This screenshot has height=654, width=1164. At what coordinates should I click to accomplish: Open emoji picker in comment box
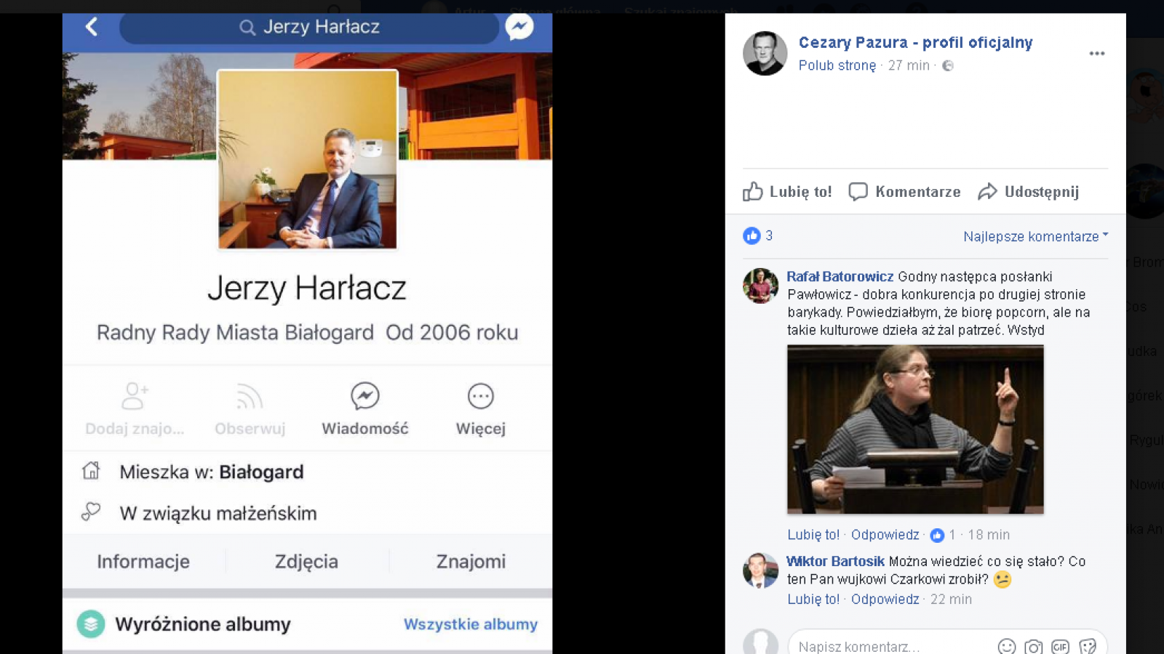click(x=1007, y=646)
